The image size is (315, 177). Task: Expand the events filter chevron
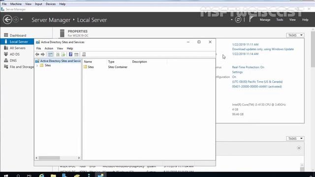(x=299, y=148)
